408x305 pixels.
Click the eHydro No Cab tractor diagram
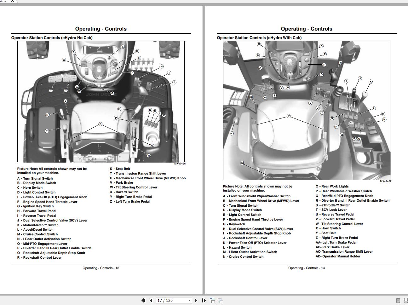pyautogui.click(x=101, y=101)
